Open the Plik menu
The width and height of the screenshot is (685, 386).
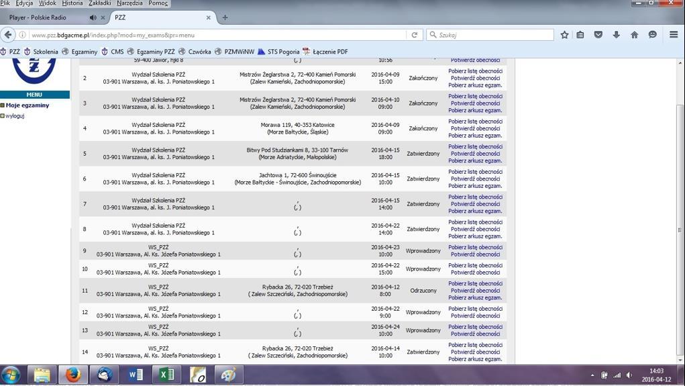[x=5, y=3]
